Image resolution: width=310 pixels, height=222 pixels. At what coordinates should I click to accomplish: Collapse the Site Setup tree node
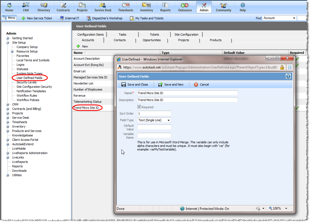[x=8, y=43]
